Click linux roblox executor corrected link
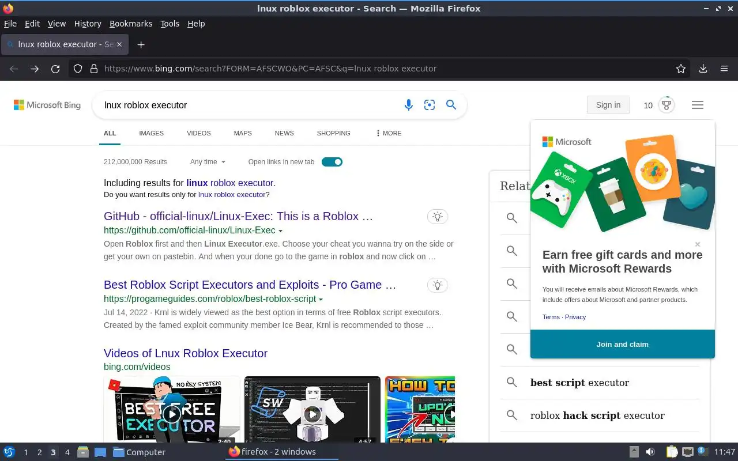The height and width of the screenshot is (461, 738). [x=231, y=183]
